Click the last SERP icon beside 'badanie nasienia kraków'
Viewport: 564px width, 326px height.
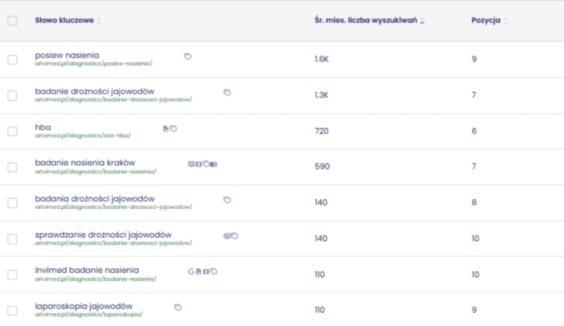pos(214,164)
